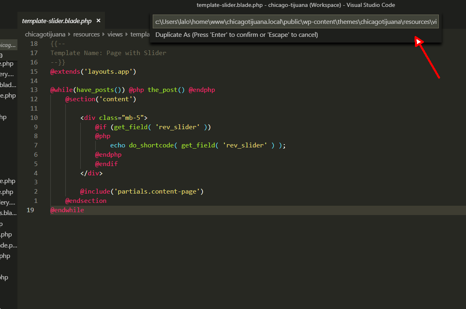
Task: Click the echo keyword
Action: click(x=118, y=145)
